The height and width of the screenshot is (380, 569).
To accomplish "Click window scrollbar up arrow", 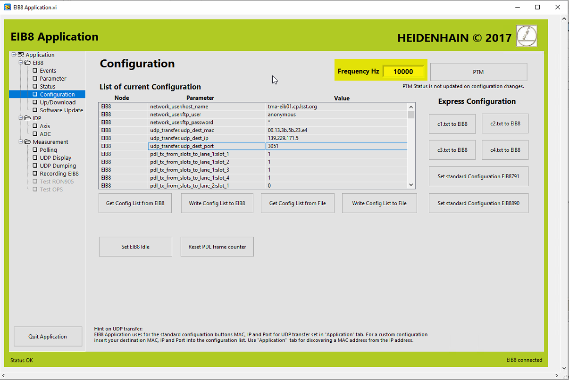I will coord(564,18).
